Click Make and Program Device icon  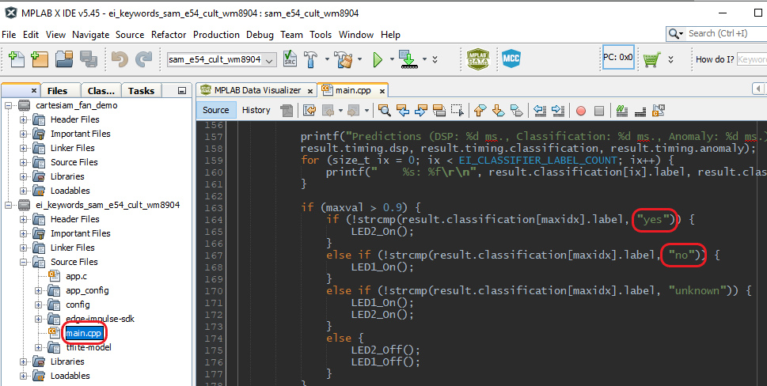click(408, 59)
